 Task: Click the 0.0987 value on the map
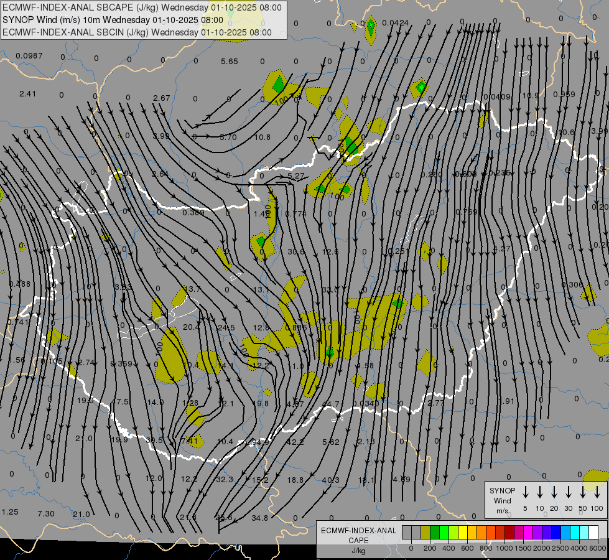[29, 56]
